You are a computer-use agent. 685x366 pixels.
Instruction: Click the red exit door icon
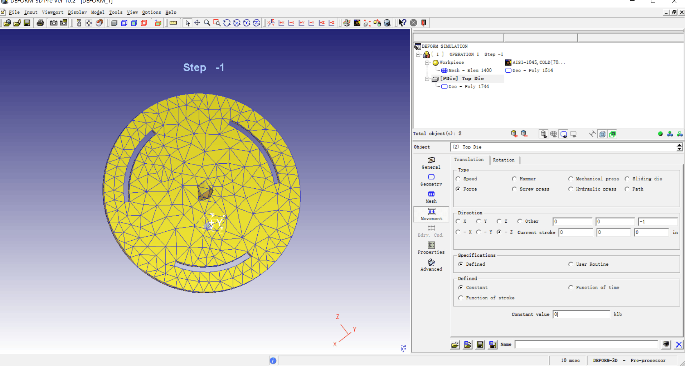(424, 23)
